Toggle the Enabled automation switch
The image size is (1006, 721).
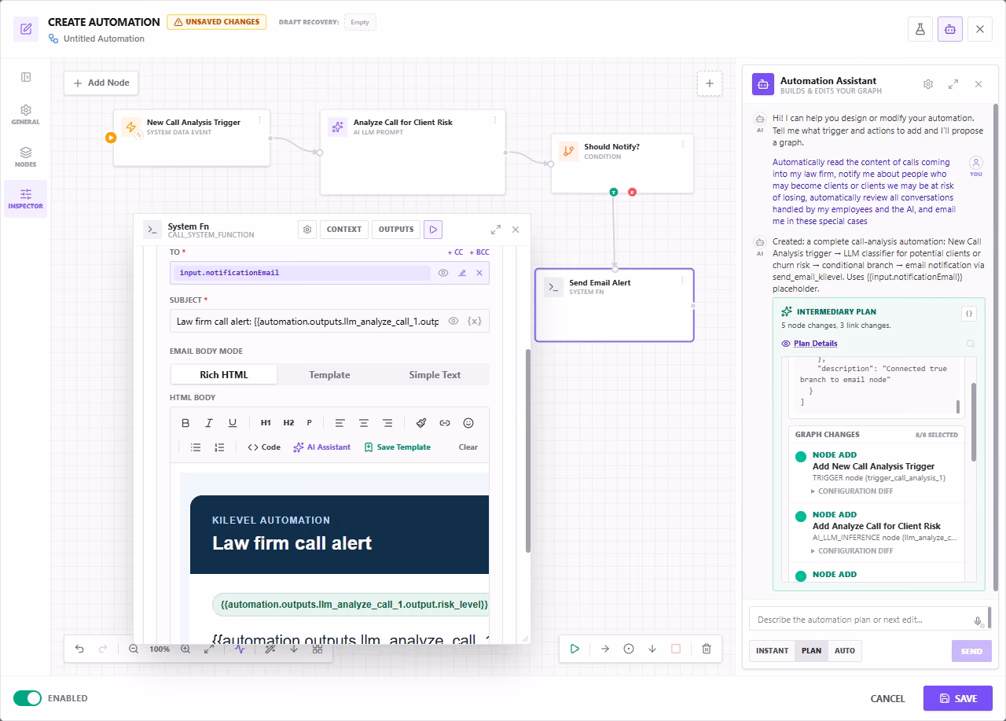click(28, 698)
